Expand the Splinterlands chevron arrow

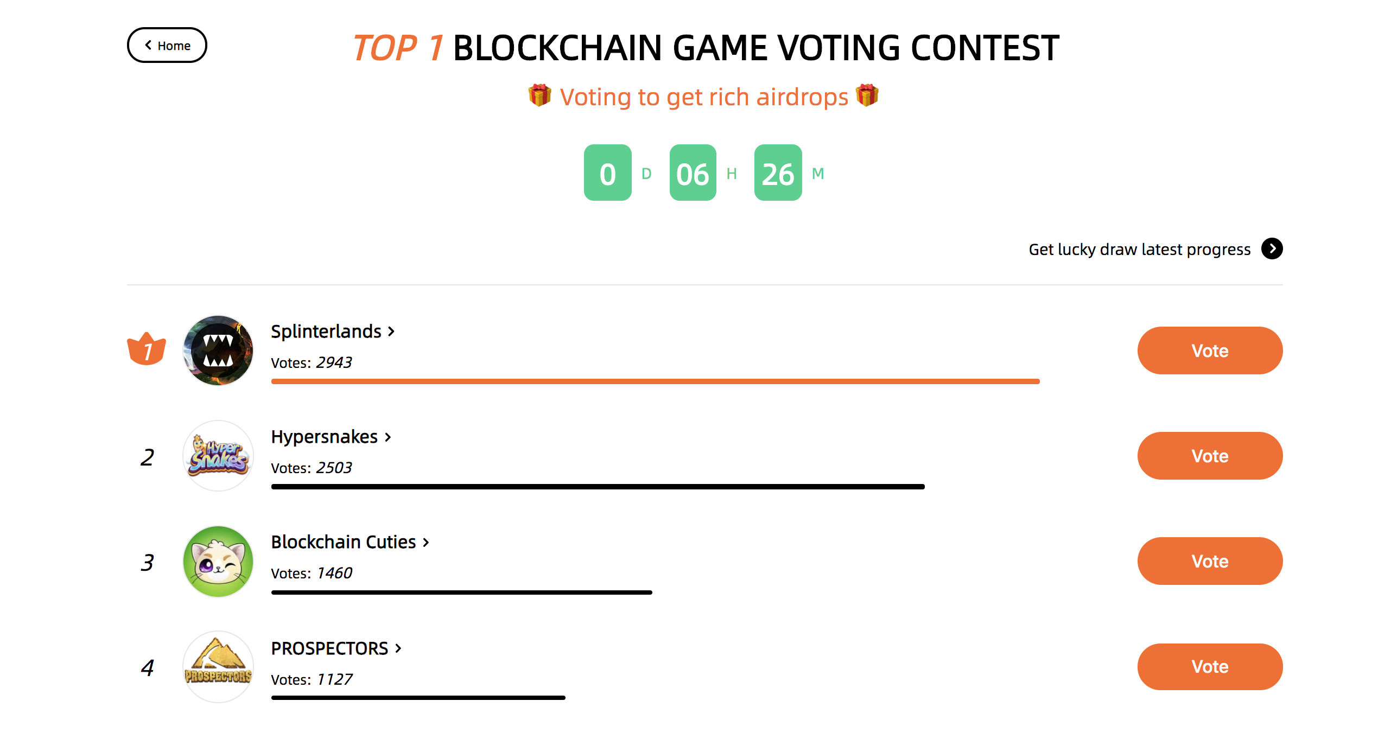(391, 331)
